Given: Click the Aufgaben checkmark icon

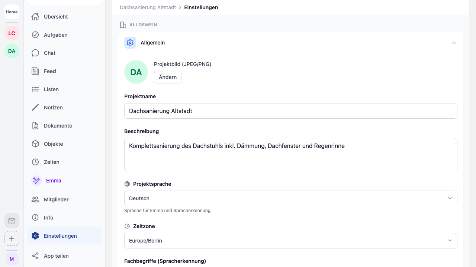Looking at the screenshot, I should [35, 35].
